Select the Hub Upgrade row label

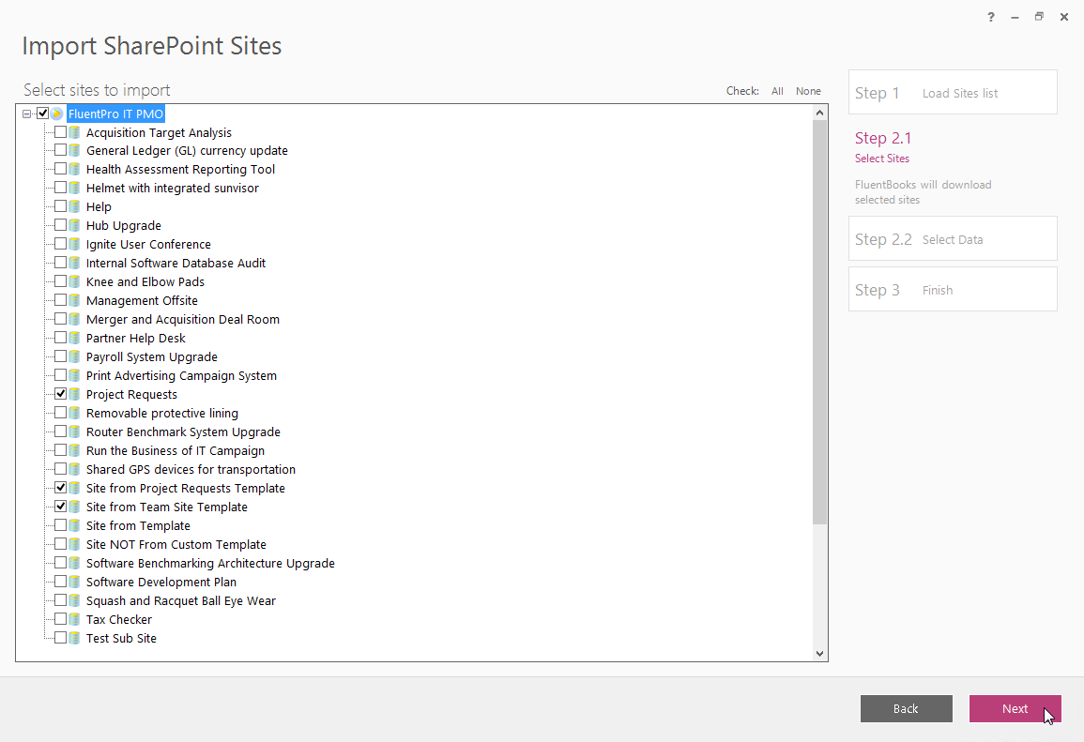(124, 225)
